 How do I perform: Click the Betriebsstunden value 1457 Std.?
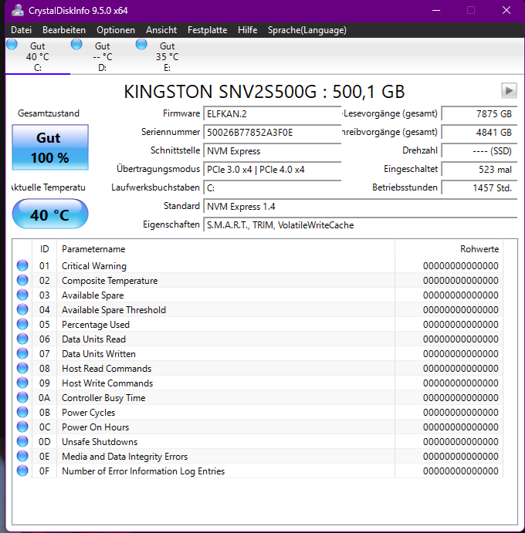pos(479,187)
